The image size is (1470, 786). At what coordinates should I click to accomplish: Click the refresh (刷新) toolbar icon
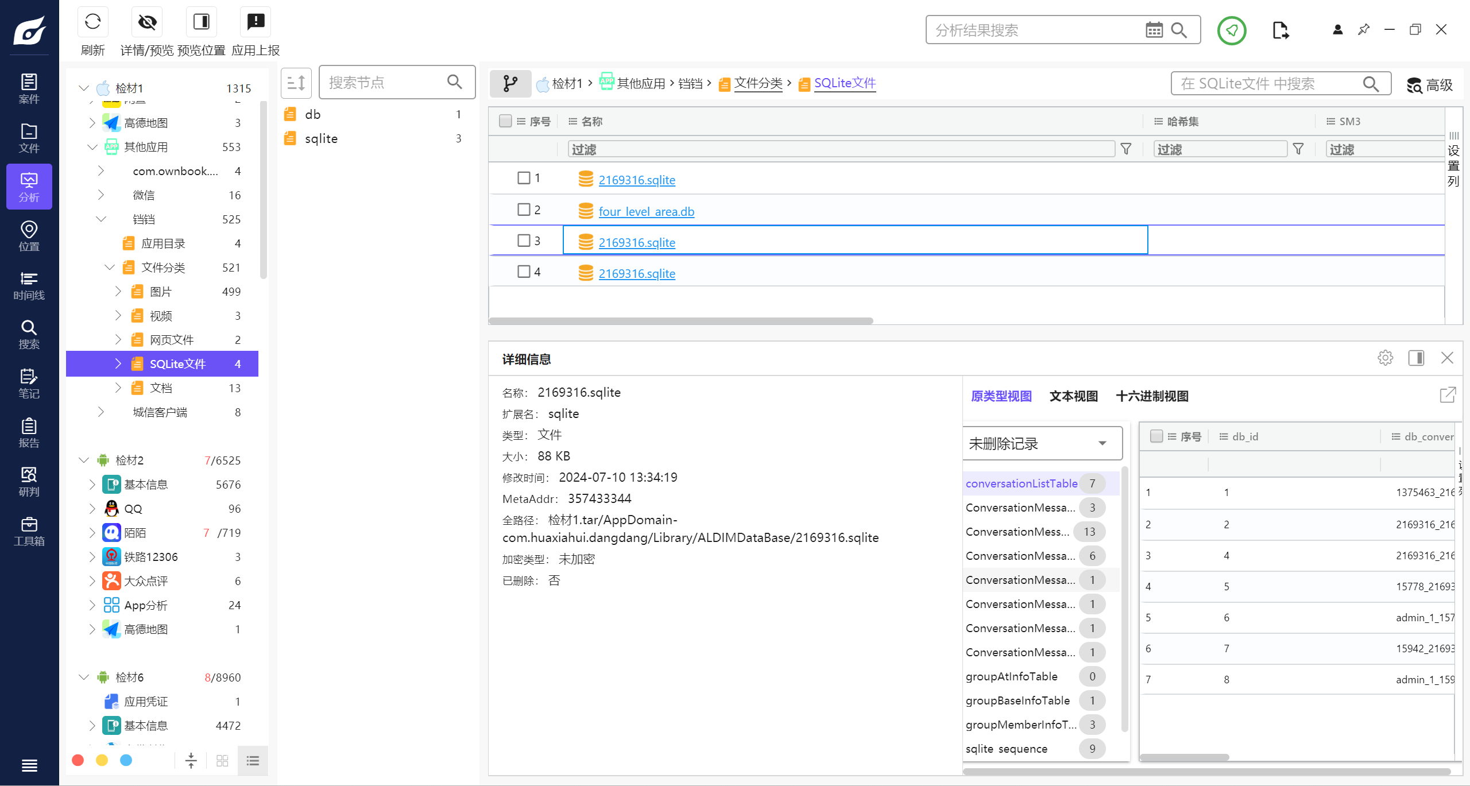[92, 22]
